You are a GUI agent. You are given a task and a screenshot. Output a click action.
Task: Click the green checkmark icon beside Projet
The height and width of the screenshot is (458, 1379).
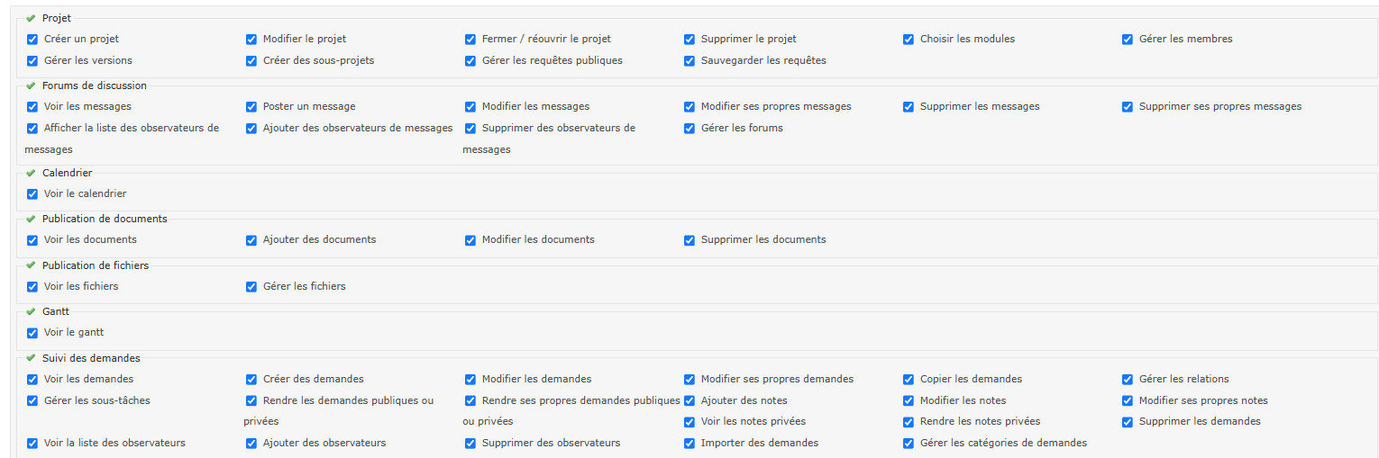(31, 18)
